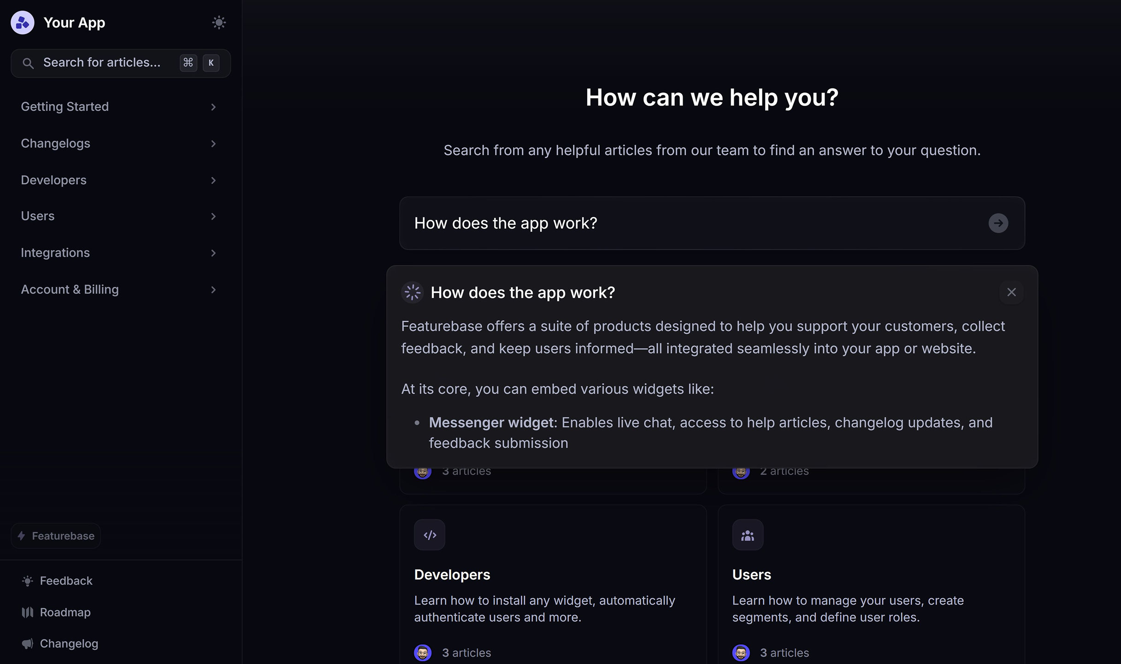Open the Roadmap section
This screenshot has height=664, width=1121.
click(65, 612)
